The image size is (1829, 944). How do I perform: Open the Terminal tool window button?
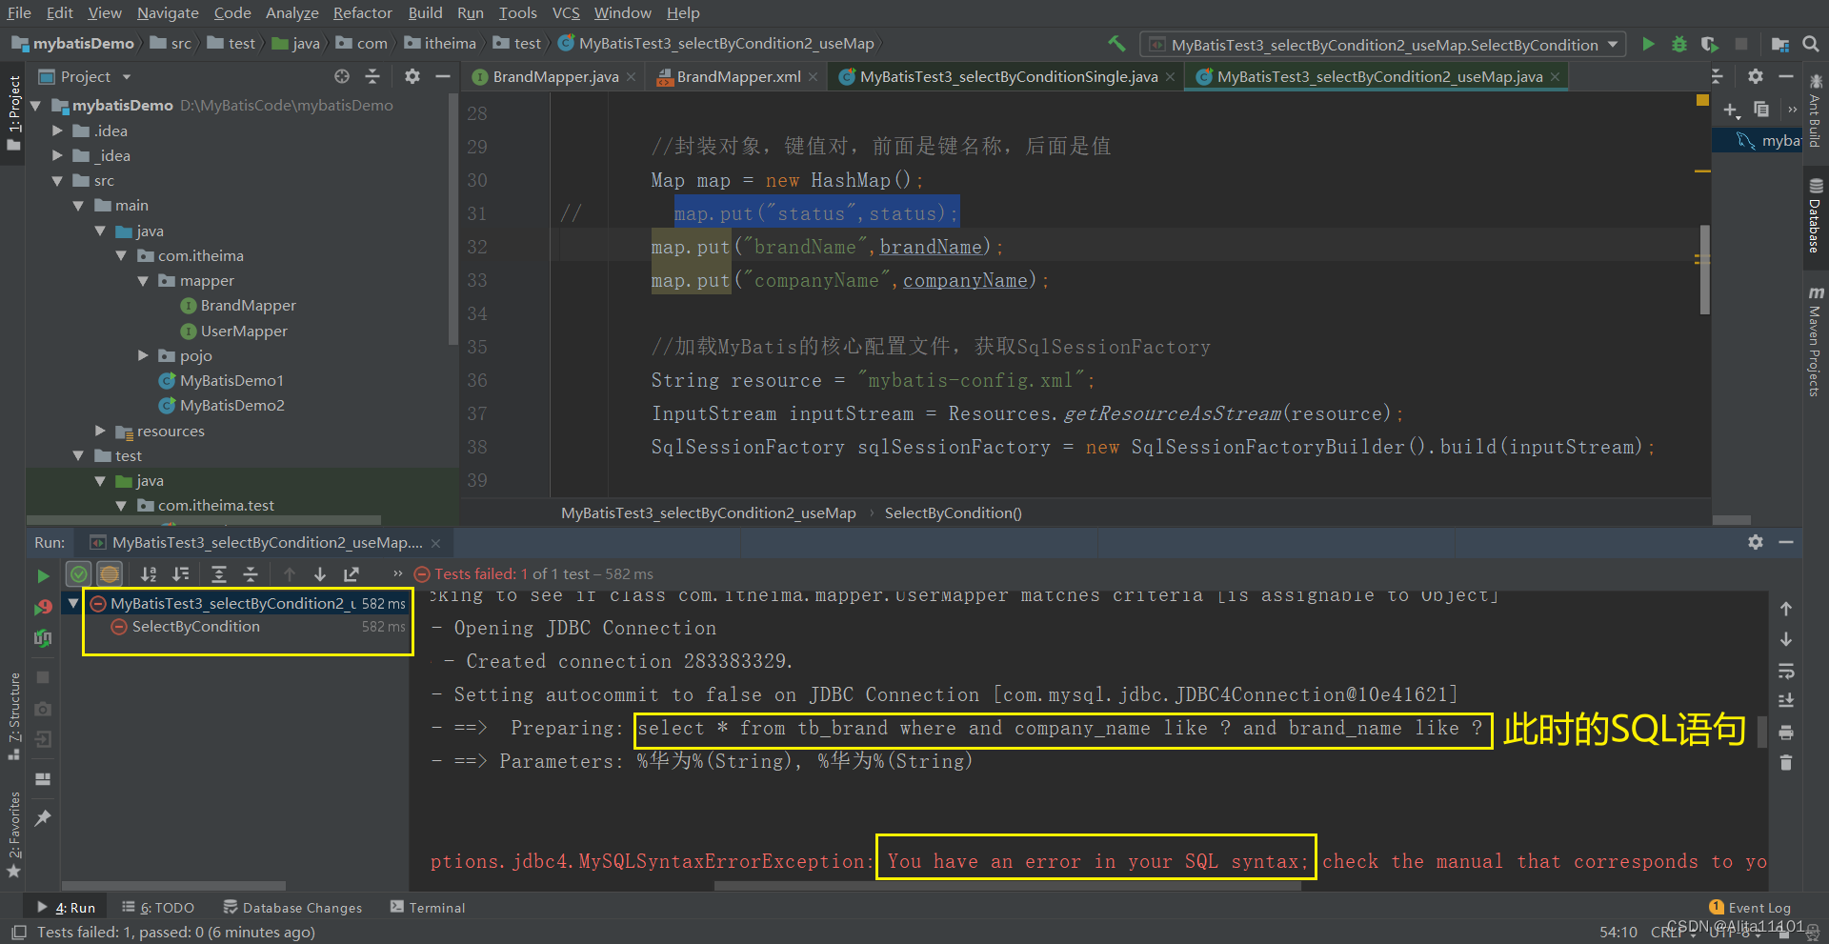428,908
